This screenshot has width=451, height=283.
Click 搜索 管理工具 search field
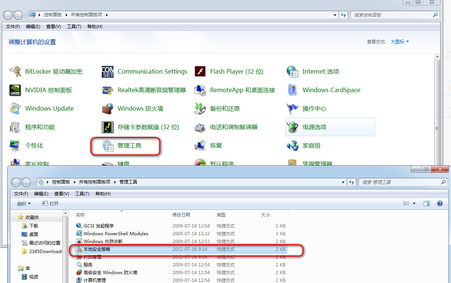click(x=403, y=182)
